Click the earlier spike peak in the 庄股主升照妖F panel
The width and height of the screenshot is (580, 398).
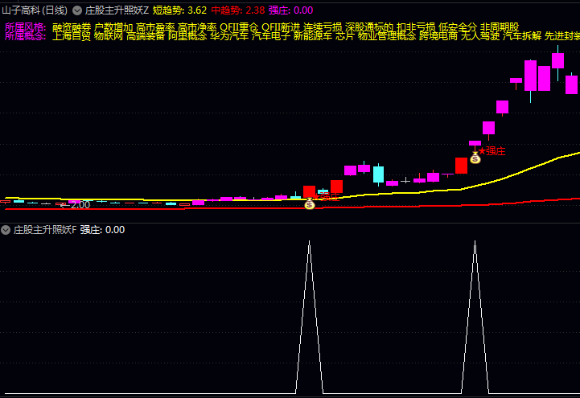[x=309, y=242]
